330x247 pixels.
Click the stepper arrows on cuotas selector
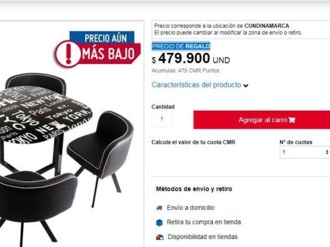pyautogui.click(x=327, y=152)
